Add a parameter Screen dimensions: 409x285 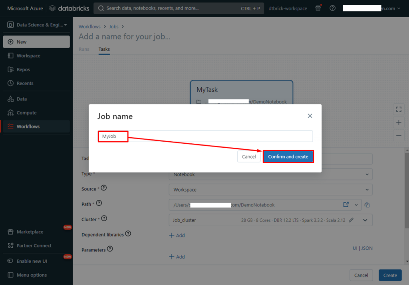tap(177, 257)
